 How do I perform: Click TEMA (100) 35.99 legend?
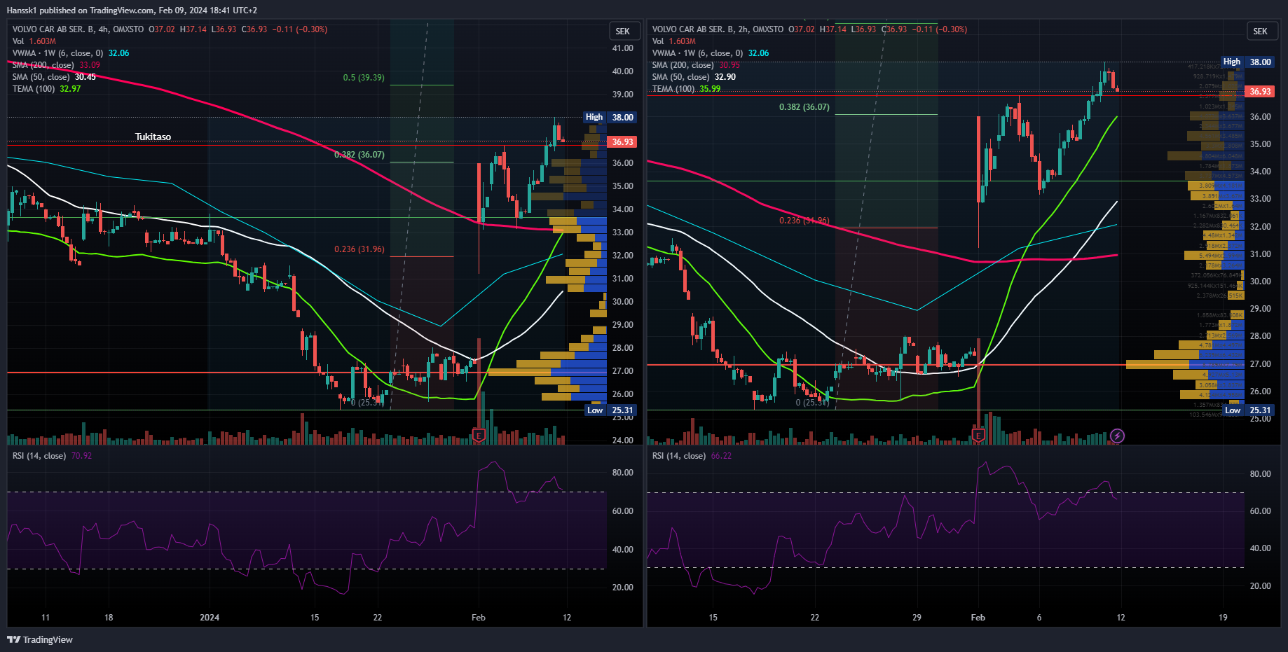[686, 89]
